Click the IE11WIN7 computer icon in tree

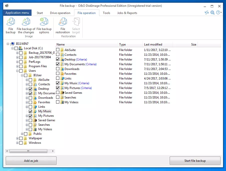[x=12, y=44]
